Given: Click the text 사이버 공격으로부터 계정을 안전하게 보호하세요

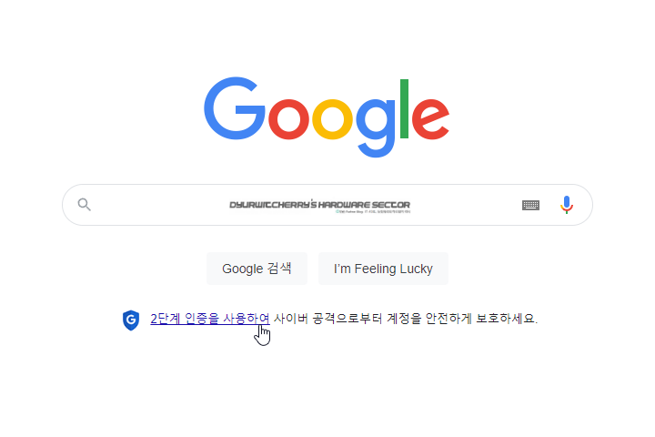Looking at the screenshot, I should click(406, 319).
